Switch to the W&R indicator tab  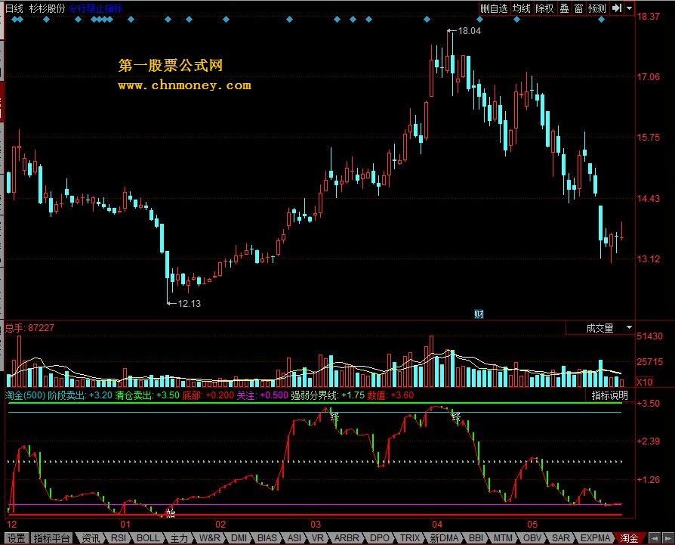coord(209,538)
